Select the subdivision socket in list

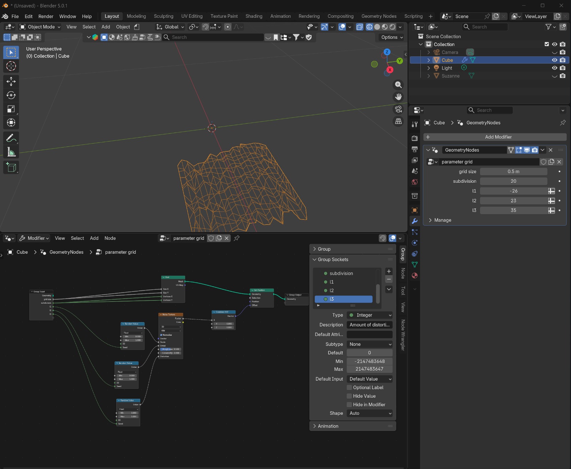341,273
